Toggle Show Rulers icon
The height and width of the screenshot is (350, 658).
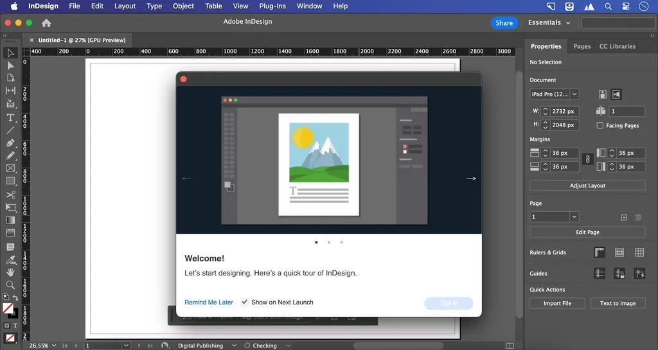coord(600,252)
